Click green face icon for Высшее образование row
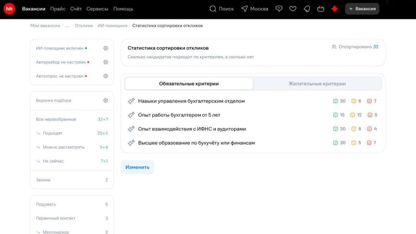Viewport: 416px width, 234px height. click(335, 142)
